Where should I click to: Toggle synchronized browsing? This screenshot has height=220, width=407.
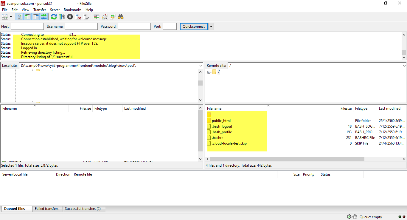[x=113, y=17]
